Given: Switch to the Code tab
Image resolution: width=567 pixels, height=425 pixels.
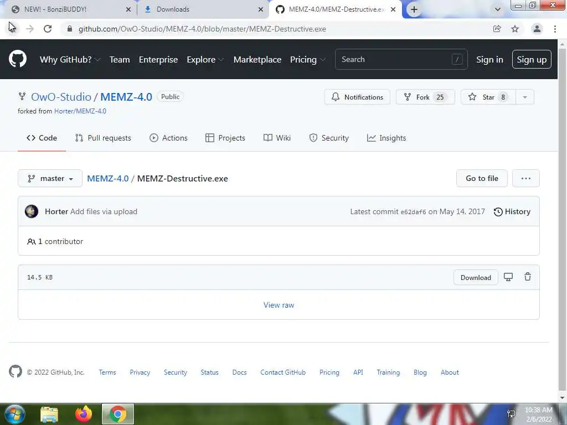Looking at the screenshot, I should pos(42,138).
